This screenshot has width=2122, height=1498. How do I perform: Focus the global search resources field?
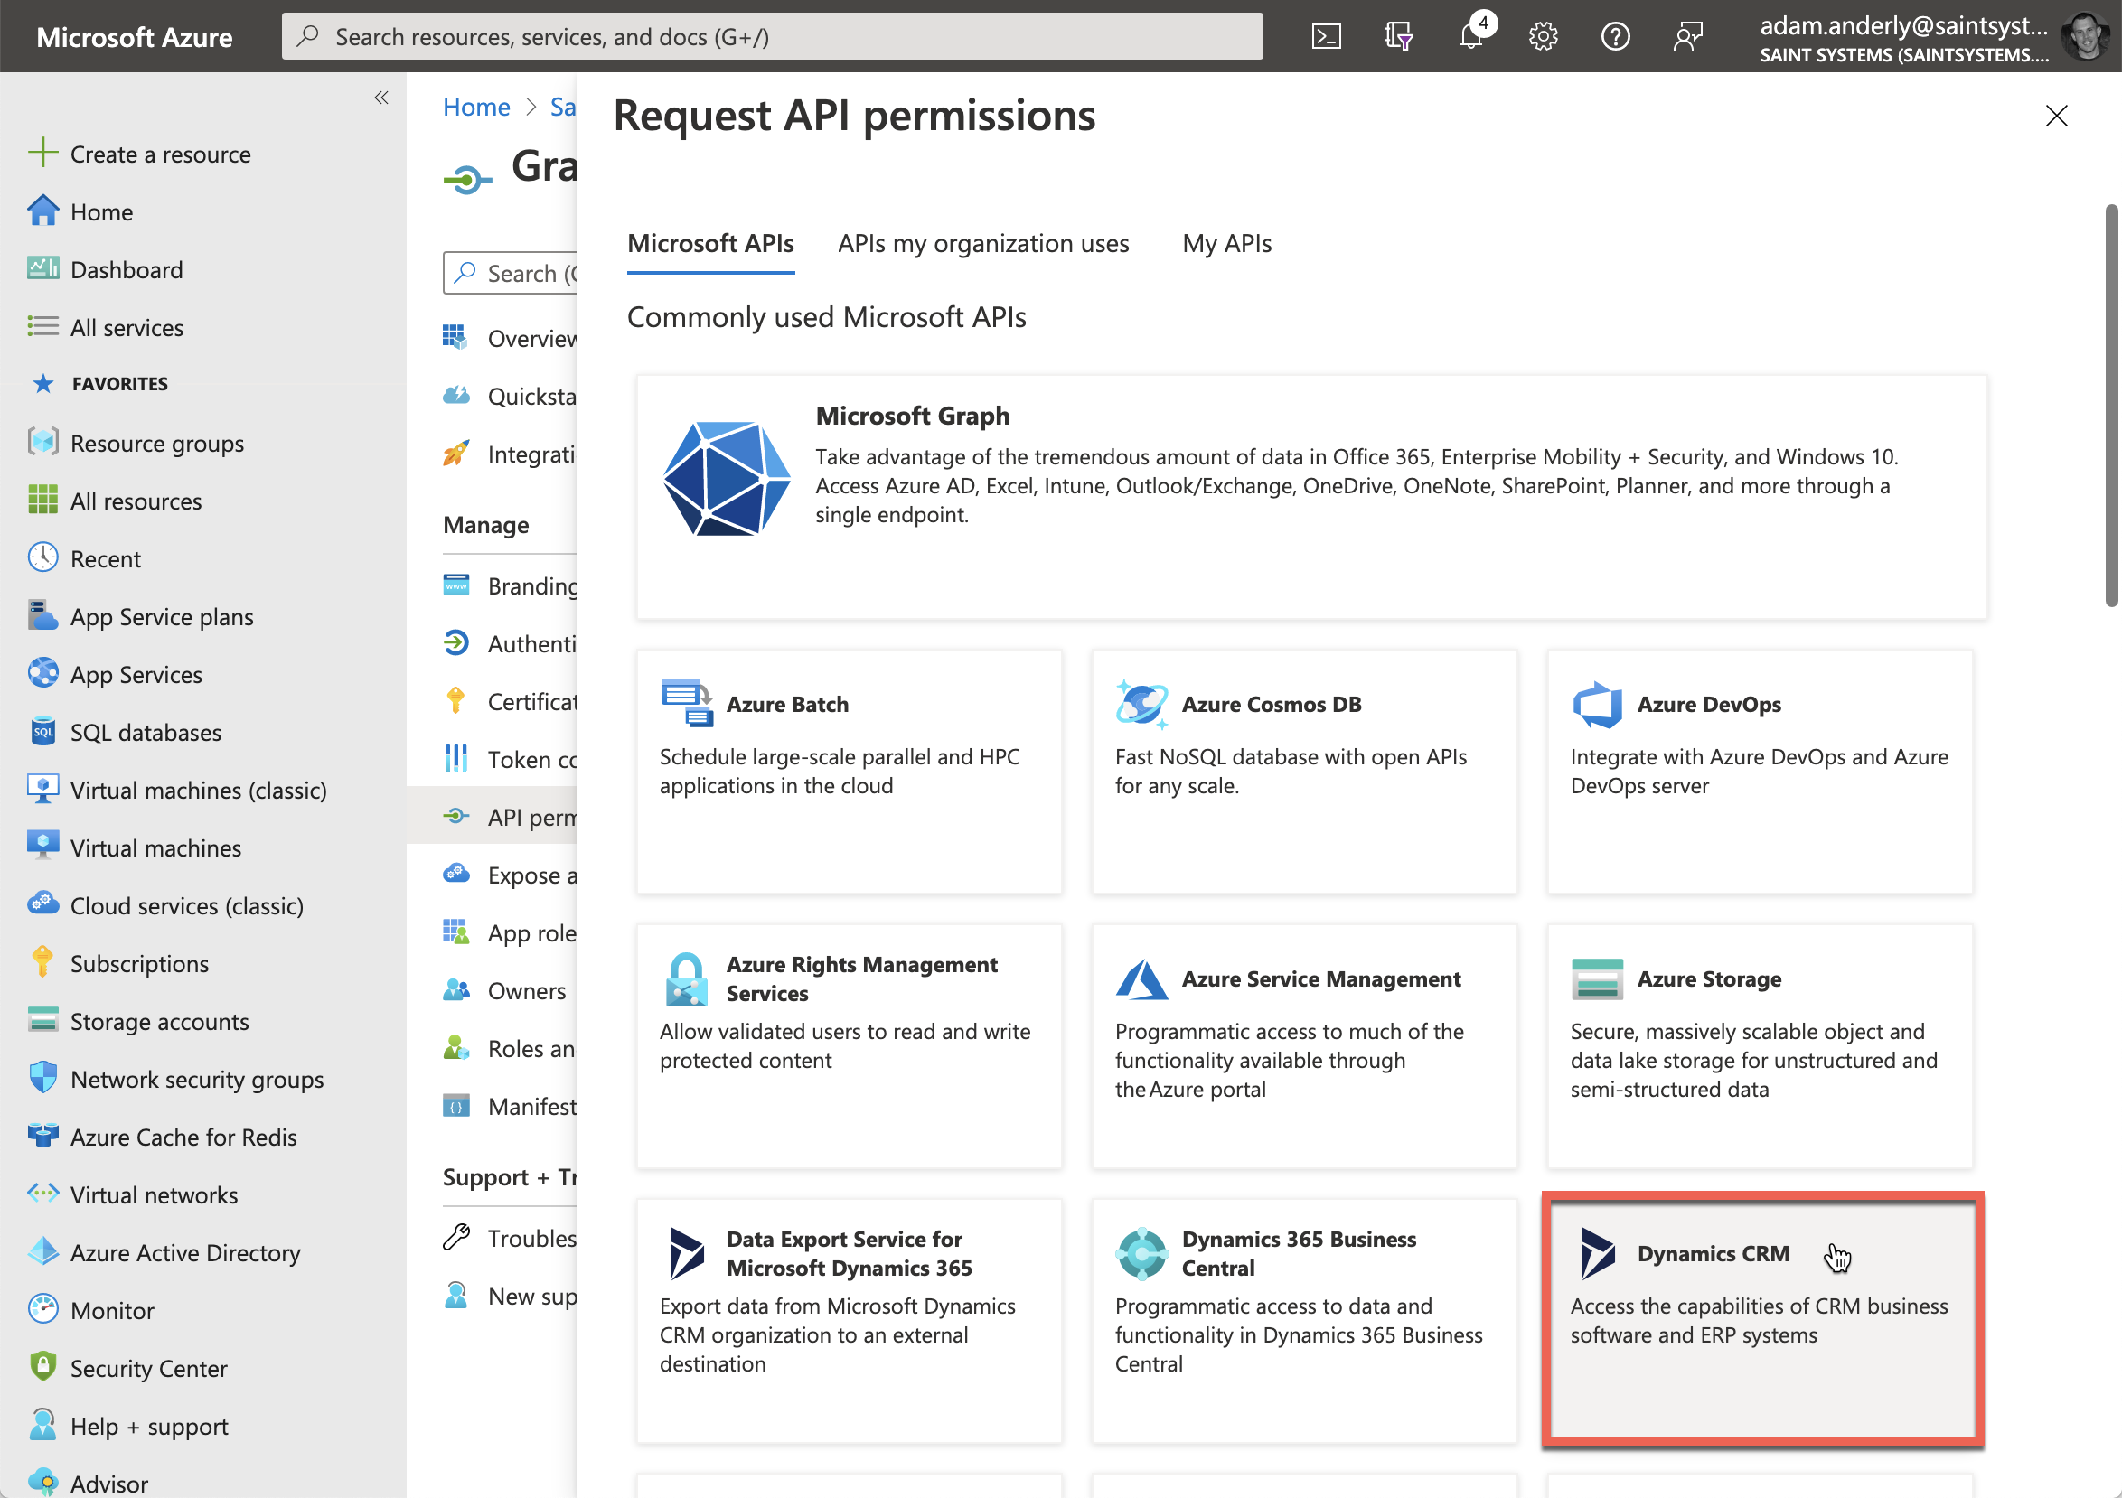pyautogui.click(x=772, y=37)
